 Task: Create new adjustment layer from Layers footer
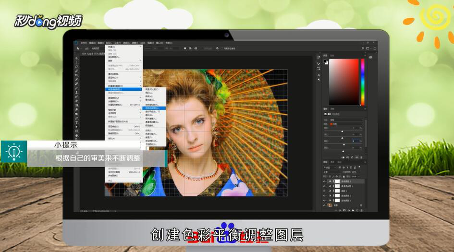coord(349,210)
